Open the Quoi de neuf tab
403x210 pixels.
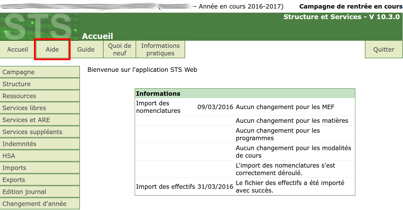120,50
